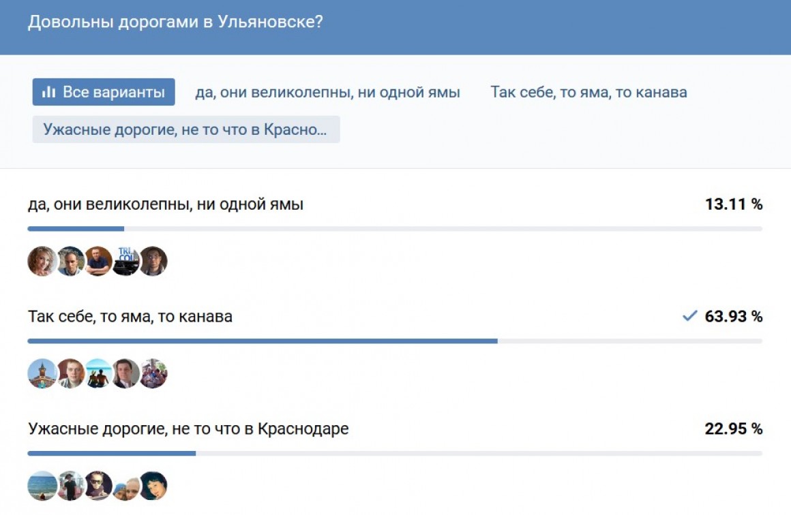Screen dimensions: 791x515
Task: Switch to Ужасные дороги, не то что в Красно… tab
Action: pyautogui.click(x=186, y=129)
